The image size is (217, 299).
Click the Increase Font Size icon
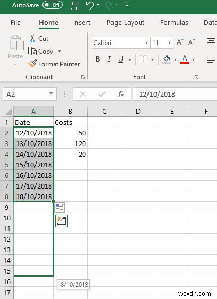pos(180,42)
